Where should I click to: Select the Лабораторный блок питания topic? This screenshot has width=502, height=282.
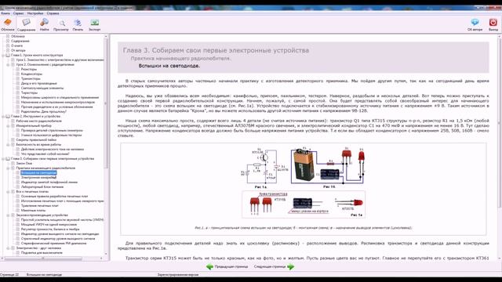tap(42, 186)
